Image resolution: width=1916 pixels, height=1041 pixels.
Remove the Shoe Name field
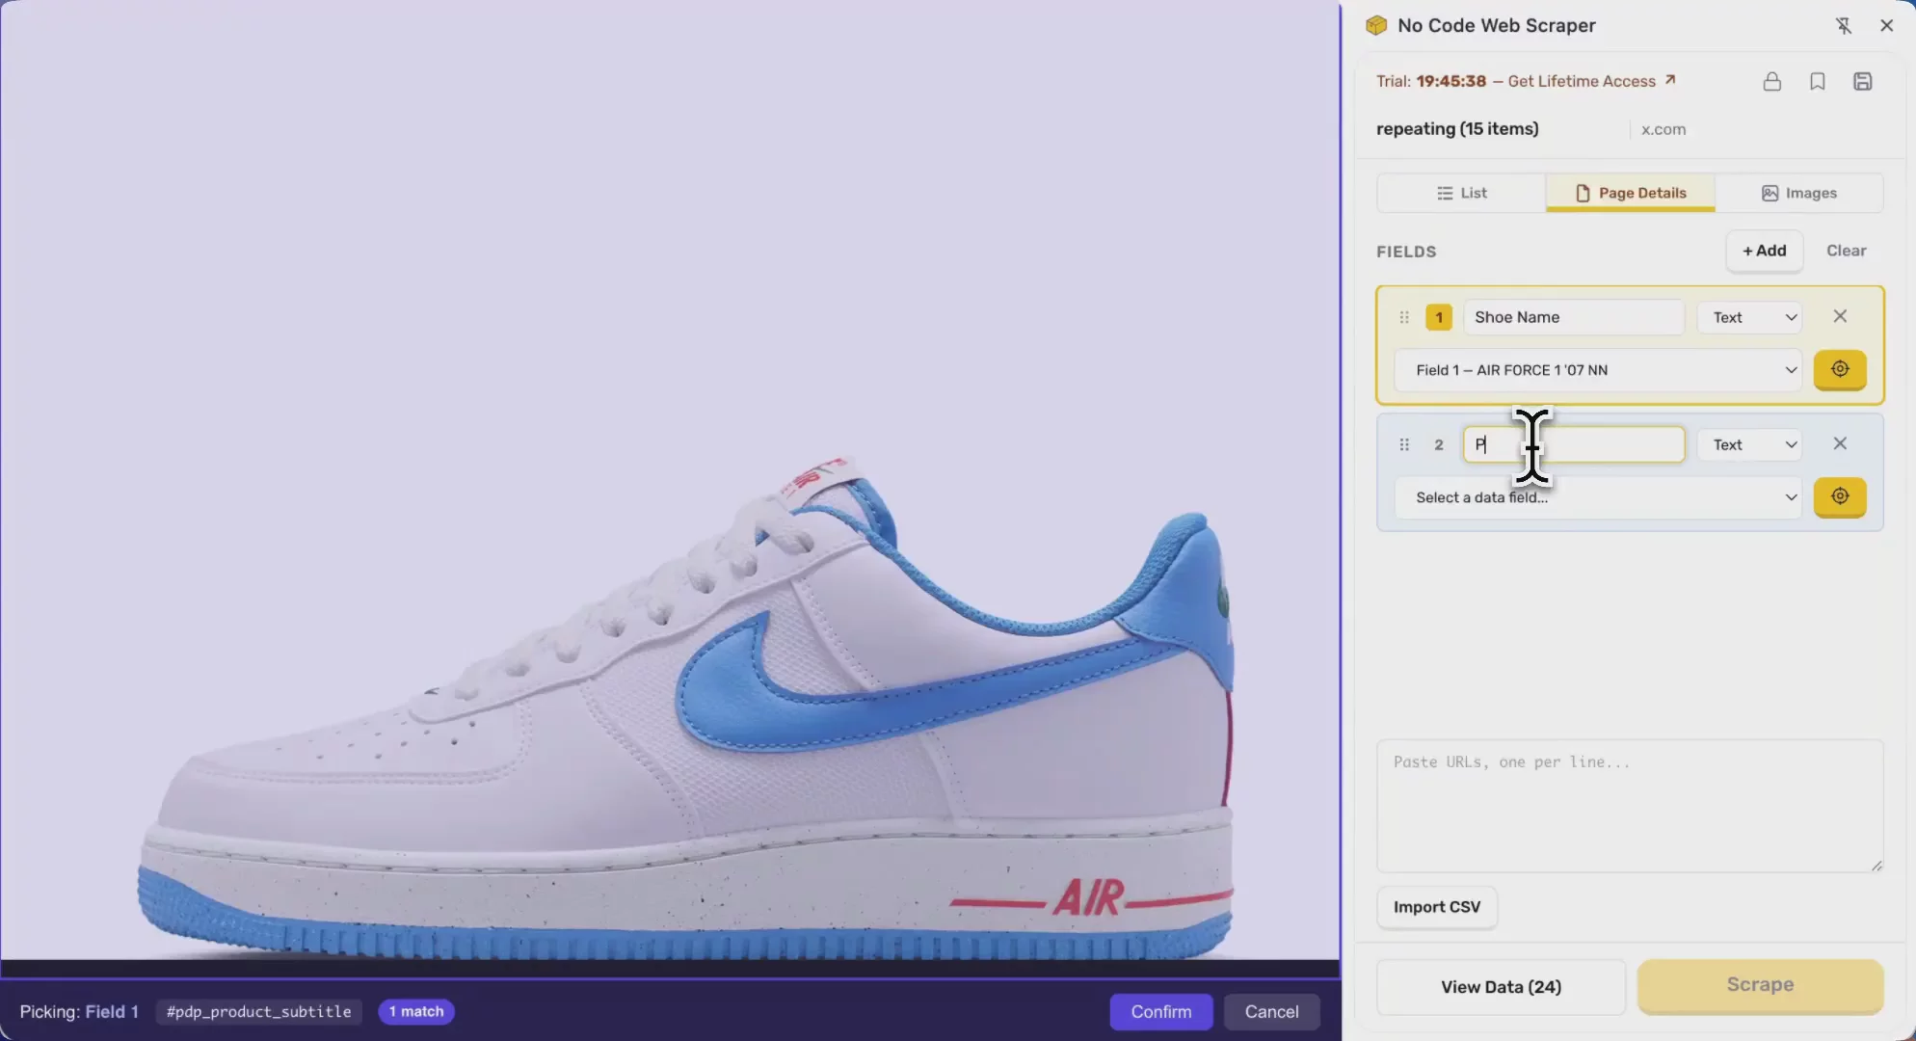coord(1839,316)
